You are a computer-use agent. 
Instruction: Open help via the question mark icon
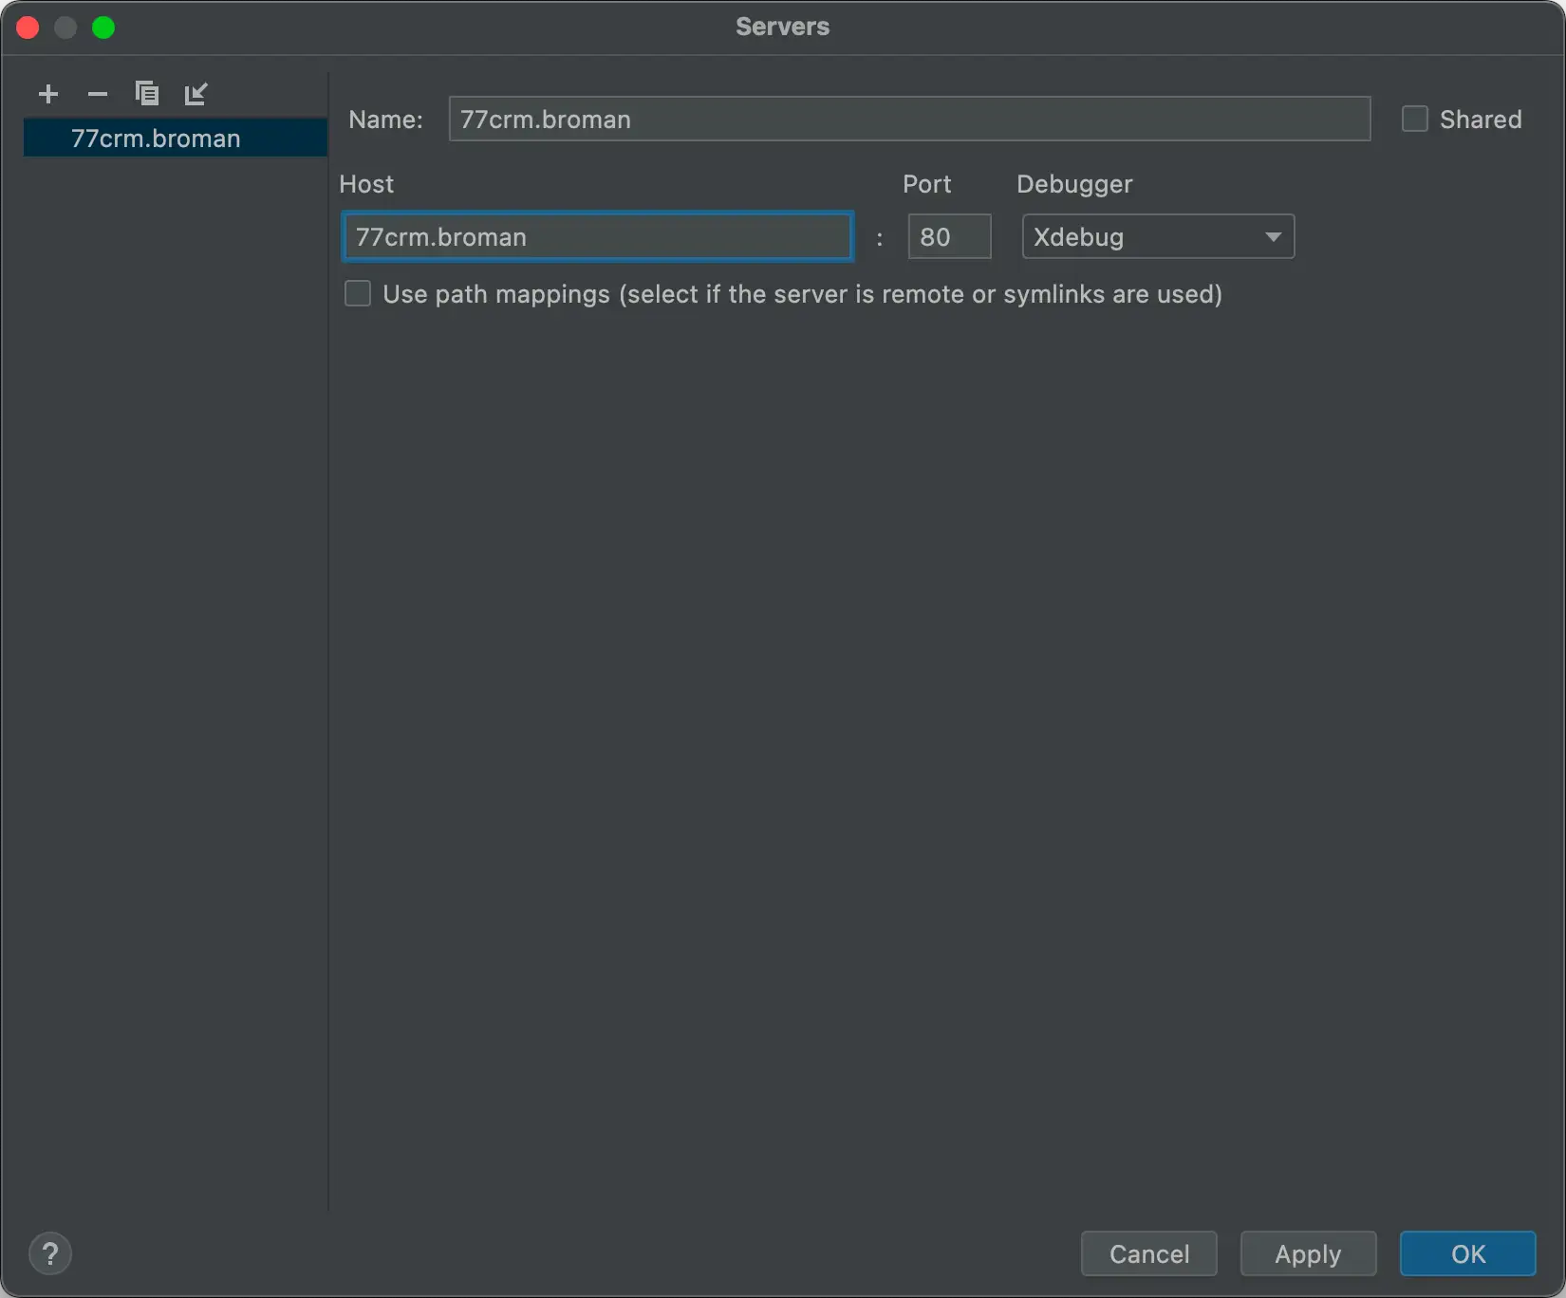(51, 1253)
